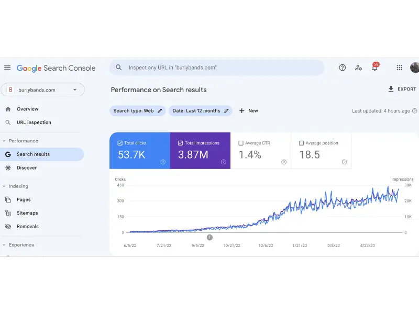Open user settings and permissions icon
419x314 pixels.
point(358,68)
